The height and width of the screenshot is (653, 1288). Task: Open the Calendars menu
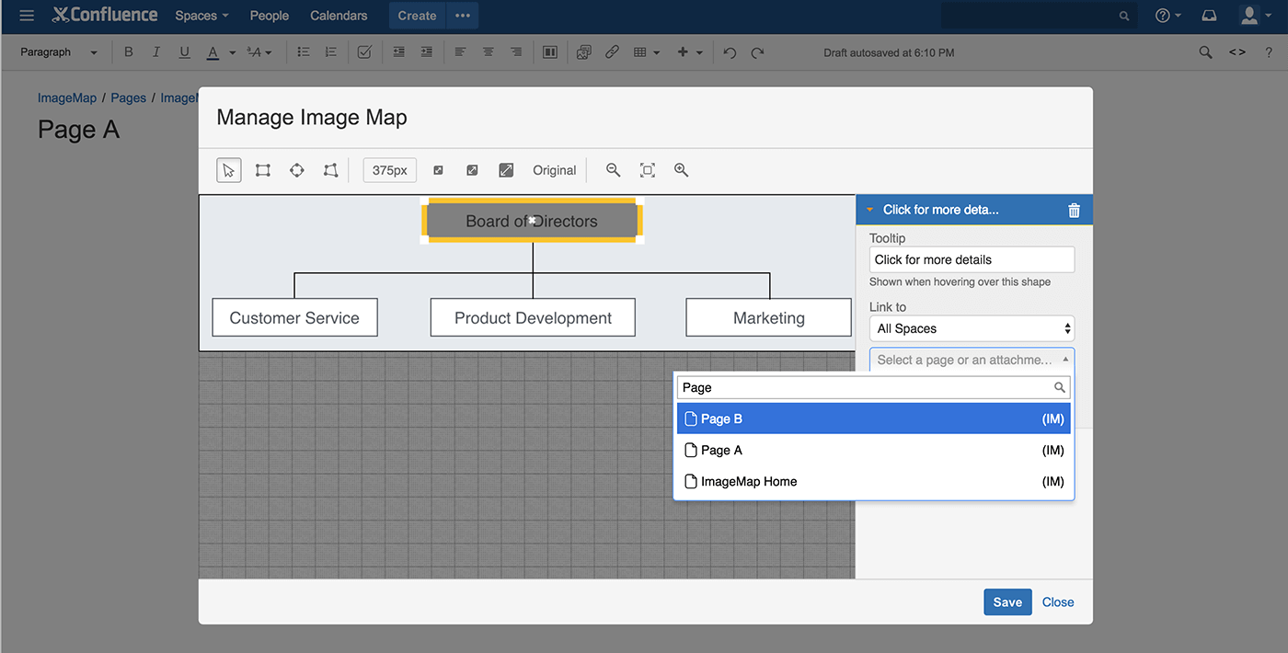coord(338,16)
